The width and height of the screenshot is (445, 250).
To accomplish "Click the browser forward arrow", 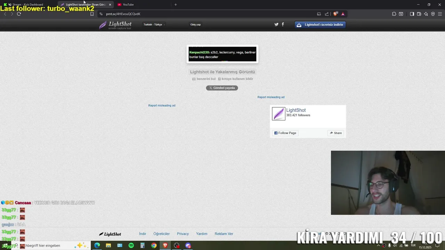I will click(12, 14).
